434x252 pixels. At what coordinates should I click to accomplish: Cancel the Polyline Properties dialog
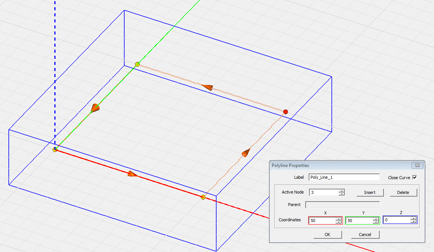365,235
